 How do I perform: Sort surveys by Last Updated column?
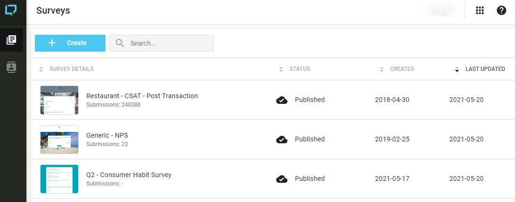(x=485, y=69)
